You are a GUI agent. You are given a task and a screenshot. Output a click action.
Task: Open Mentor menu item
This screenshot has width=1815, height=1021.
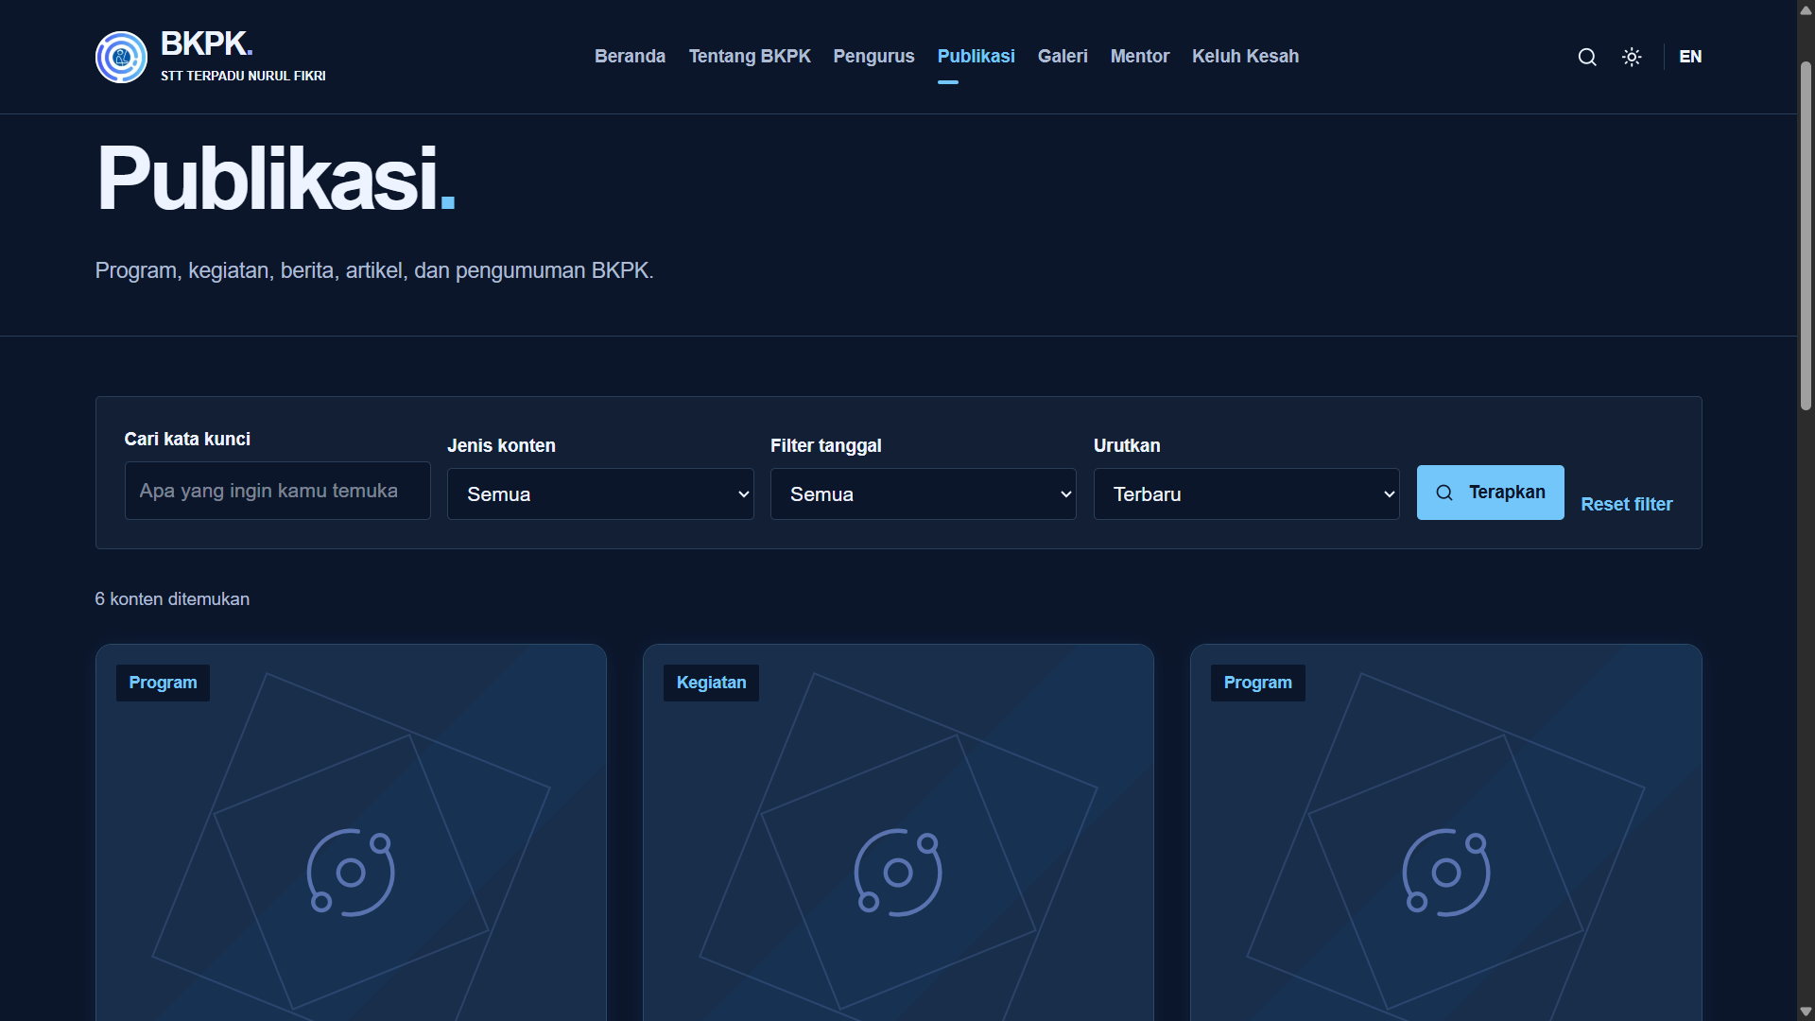coord(1139,57)
